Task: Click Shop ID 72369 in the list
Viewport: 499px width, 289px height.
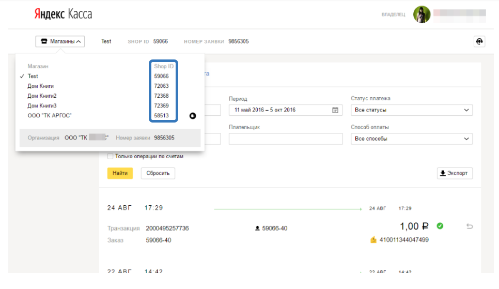Action: coord(161,106)
